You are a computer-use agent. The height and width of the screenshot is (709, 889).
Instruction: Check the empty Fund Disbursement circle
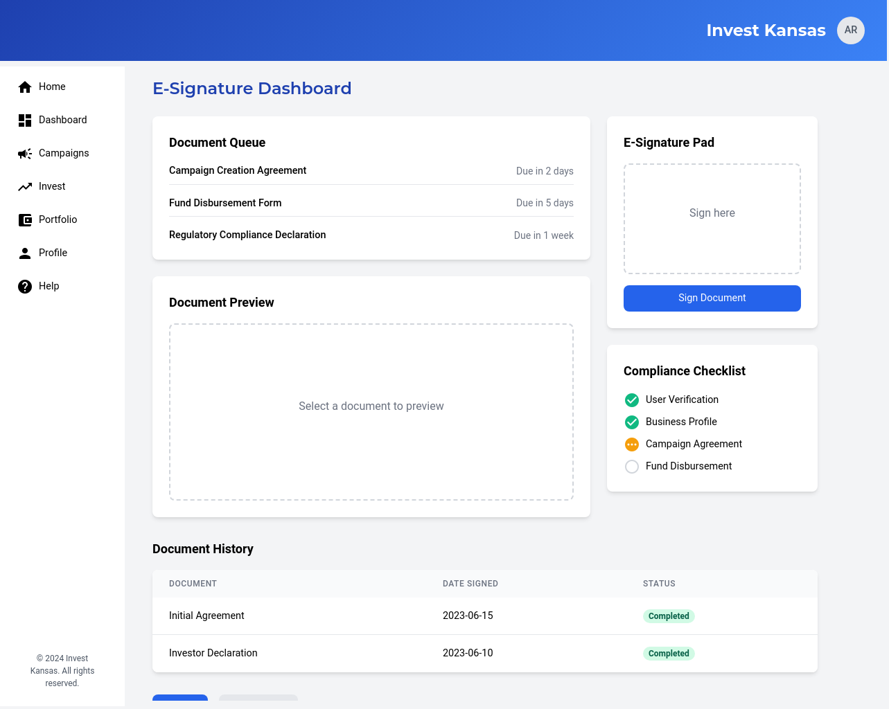[x=632, y=467]
